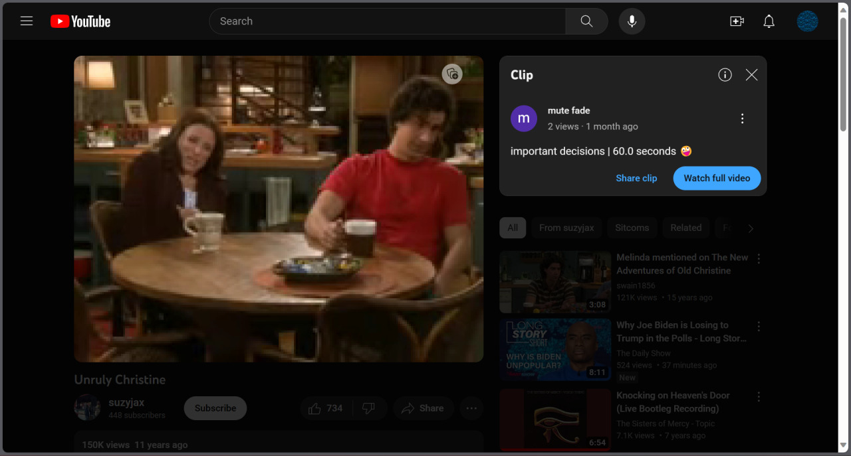Click The Sisters of Mercy - Topic
This screenshot has width=851, height=456.
tap(666, 423)
